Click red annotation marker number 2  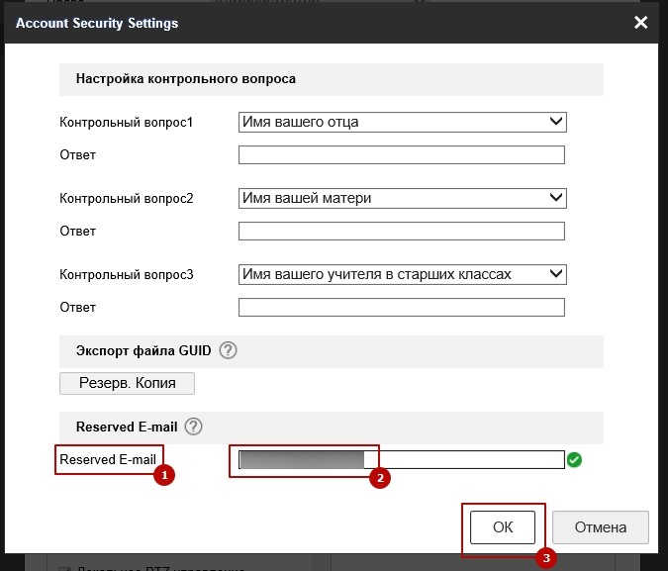379,478
